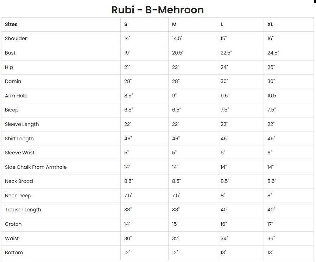
Task: Click the Trouser Length row label
Action: pos(23,210)
